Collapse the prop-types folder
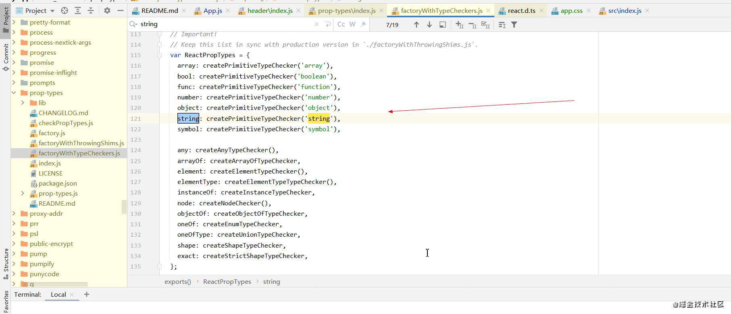Image resolution: width=731 pixels, height=314 pixels. click(14, 93)
